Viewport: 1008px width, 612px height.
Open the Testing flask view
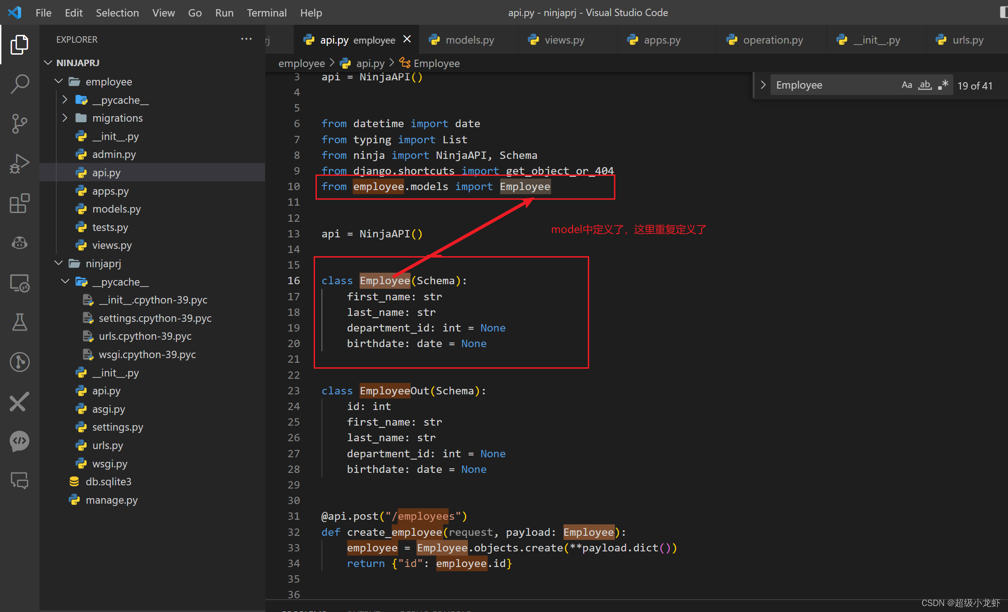[19, 322]
